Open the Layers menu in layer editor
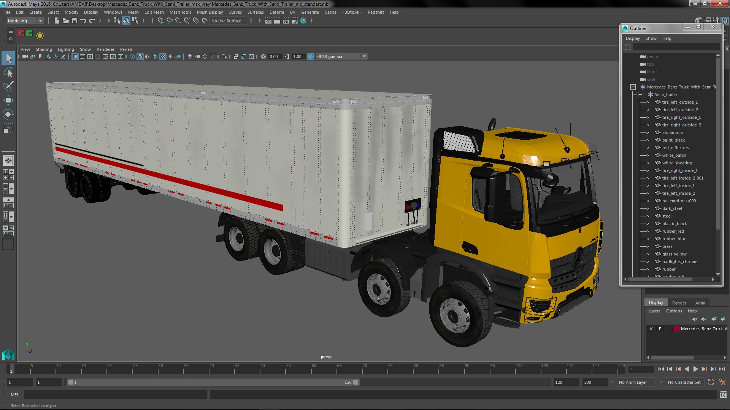 654,311
